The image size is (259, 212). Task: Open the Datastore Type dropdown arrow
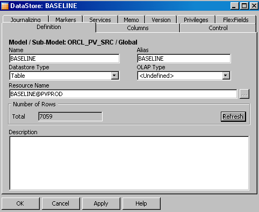pos(114,76)
